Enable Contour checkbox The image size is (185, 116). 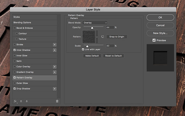coord(17,33)
